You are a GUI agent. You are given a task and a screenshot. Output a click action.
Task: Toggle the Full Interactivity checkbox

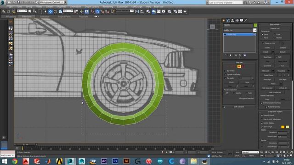coord(266,107)
